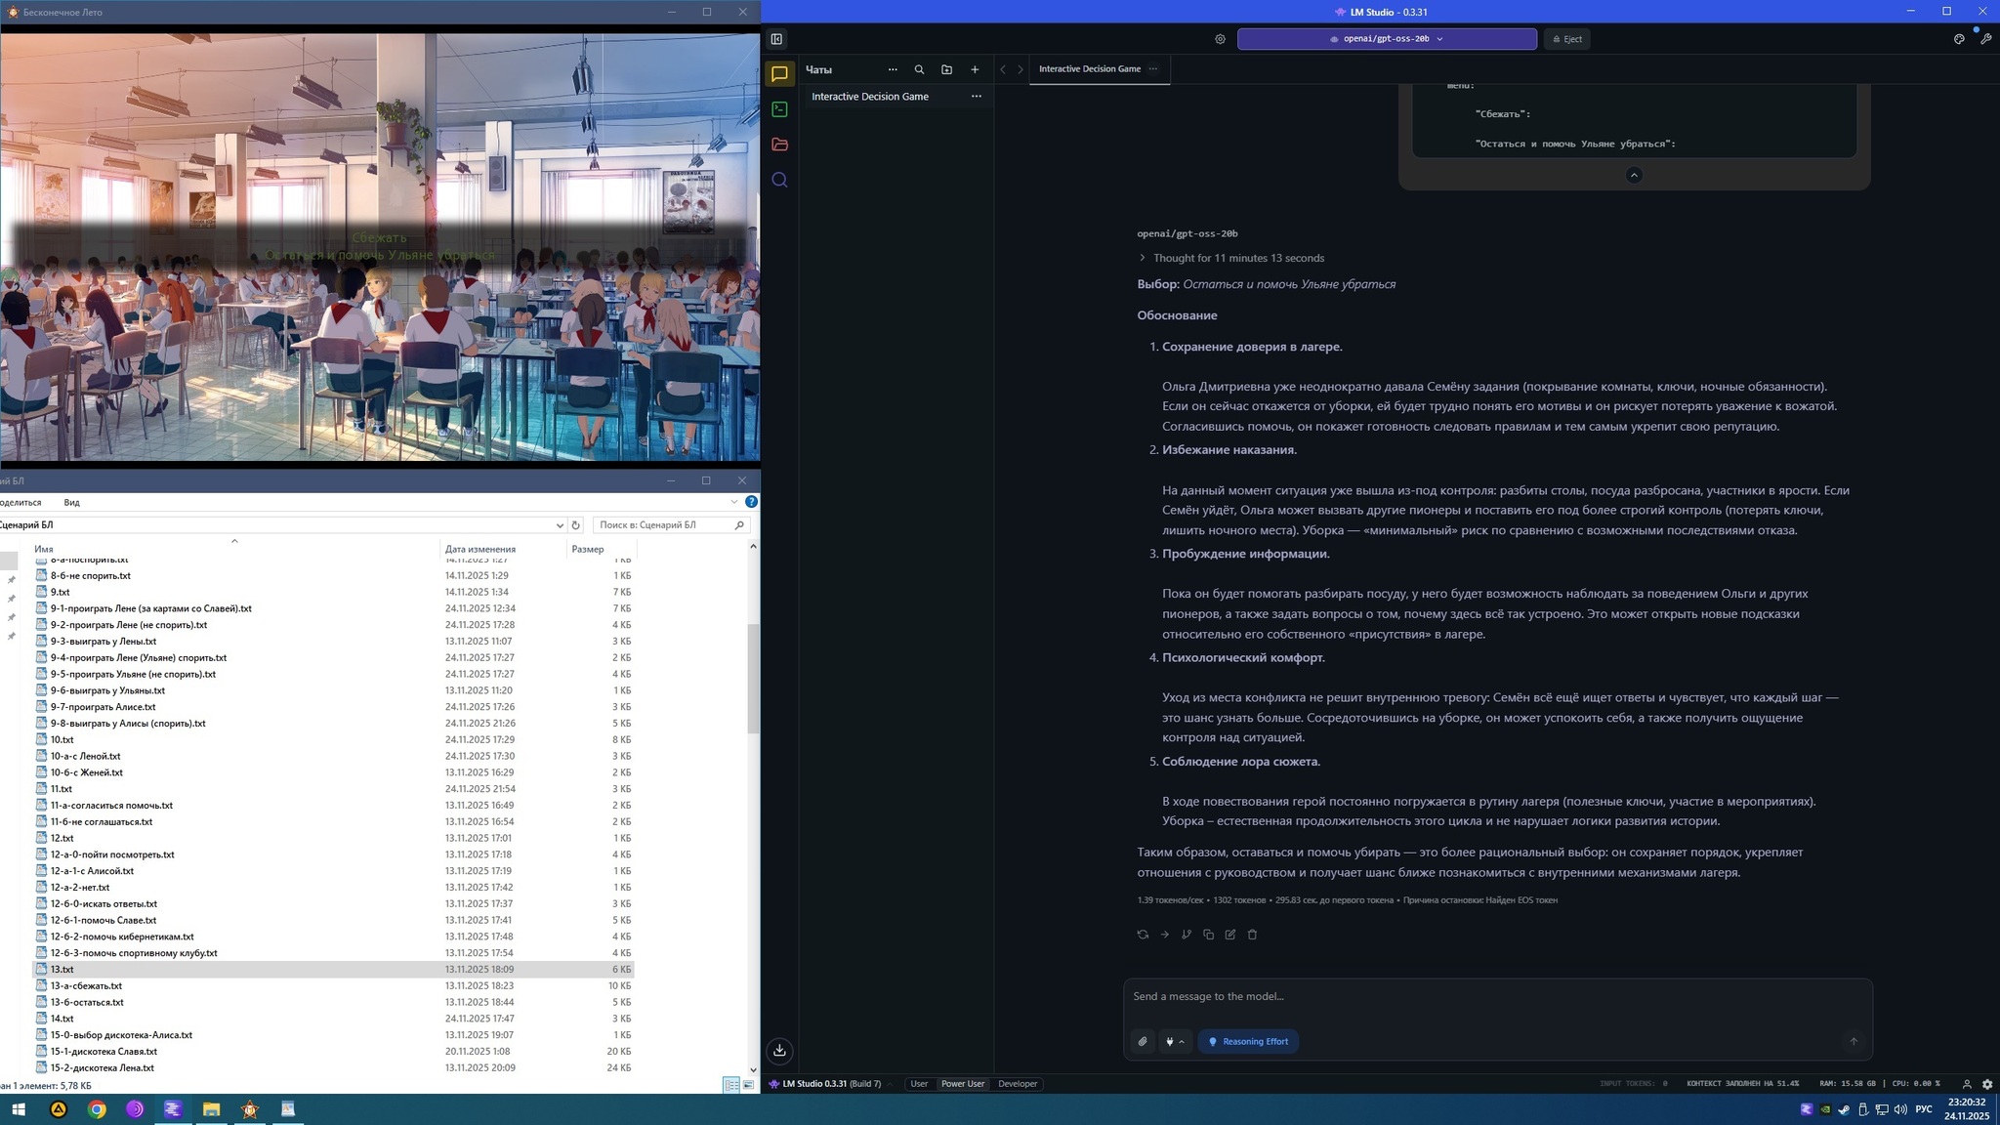Click the new chat folder icon

point(946,69)
